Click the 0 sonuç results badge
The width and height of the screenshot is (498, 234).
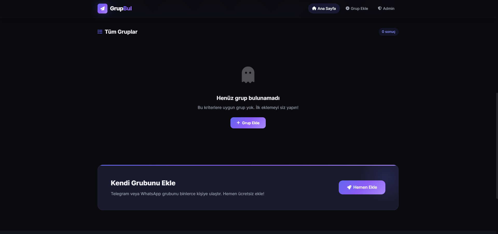click(x=388, y=32)
